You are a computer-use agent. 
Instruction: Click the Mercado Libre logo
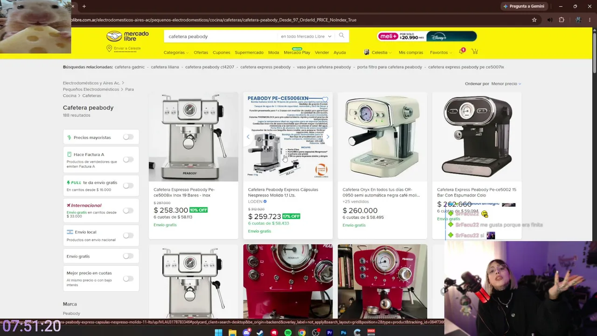127,36
